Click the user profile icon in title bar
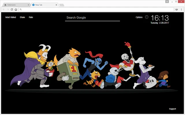Image resolution: width=185 pixels, height=115 pixels. [167, 1]
